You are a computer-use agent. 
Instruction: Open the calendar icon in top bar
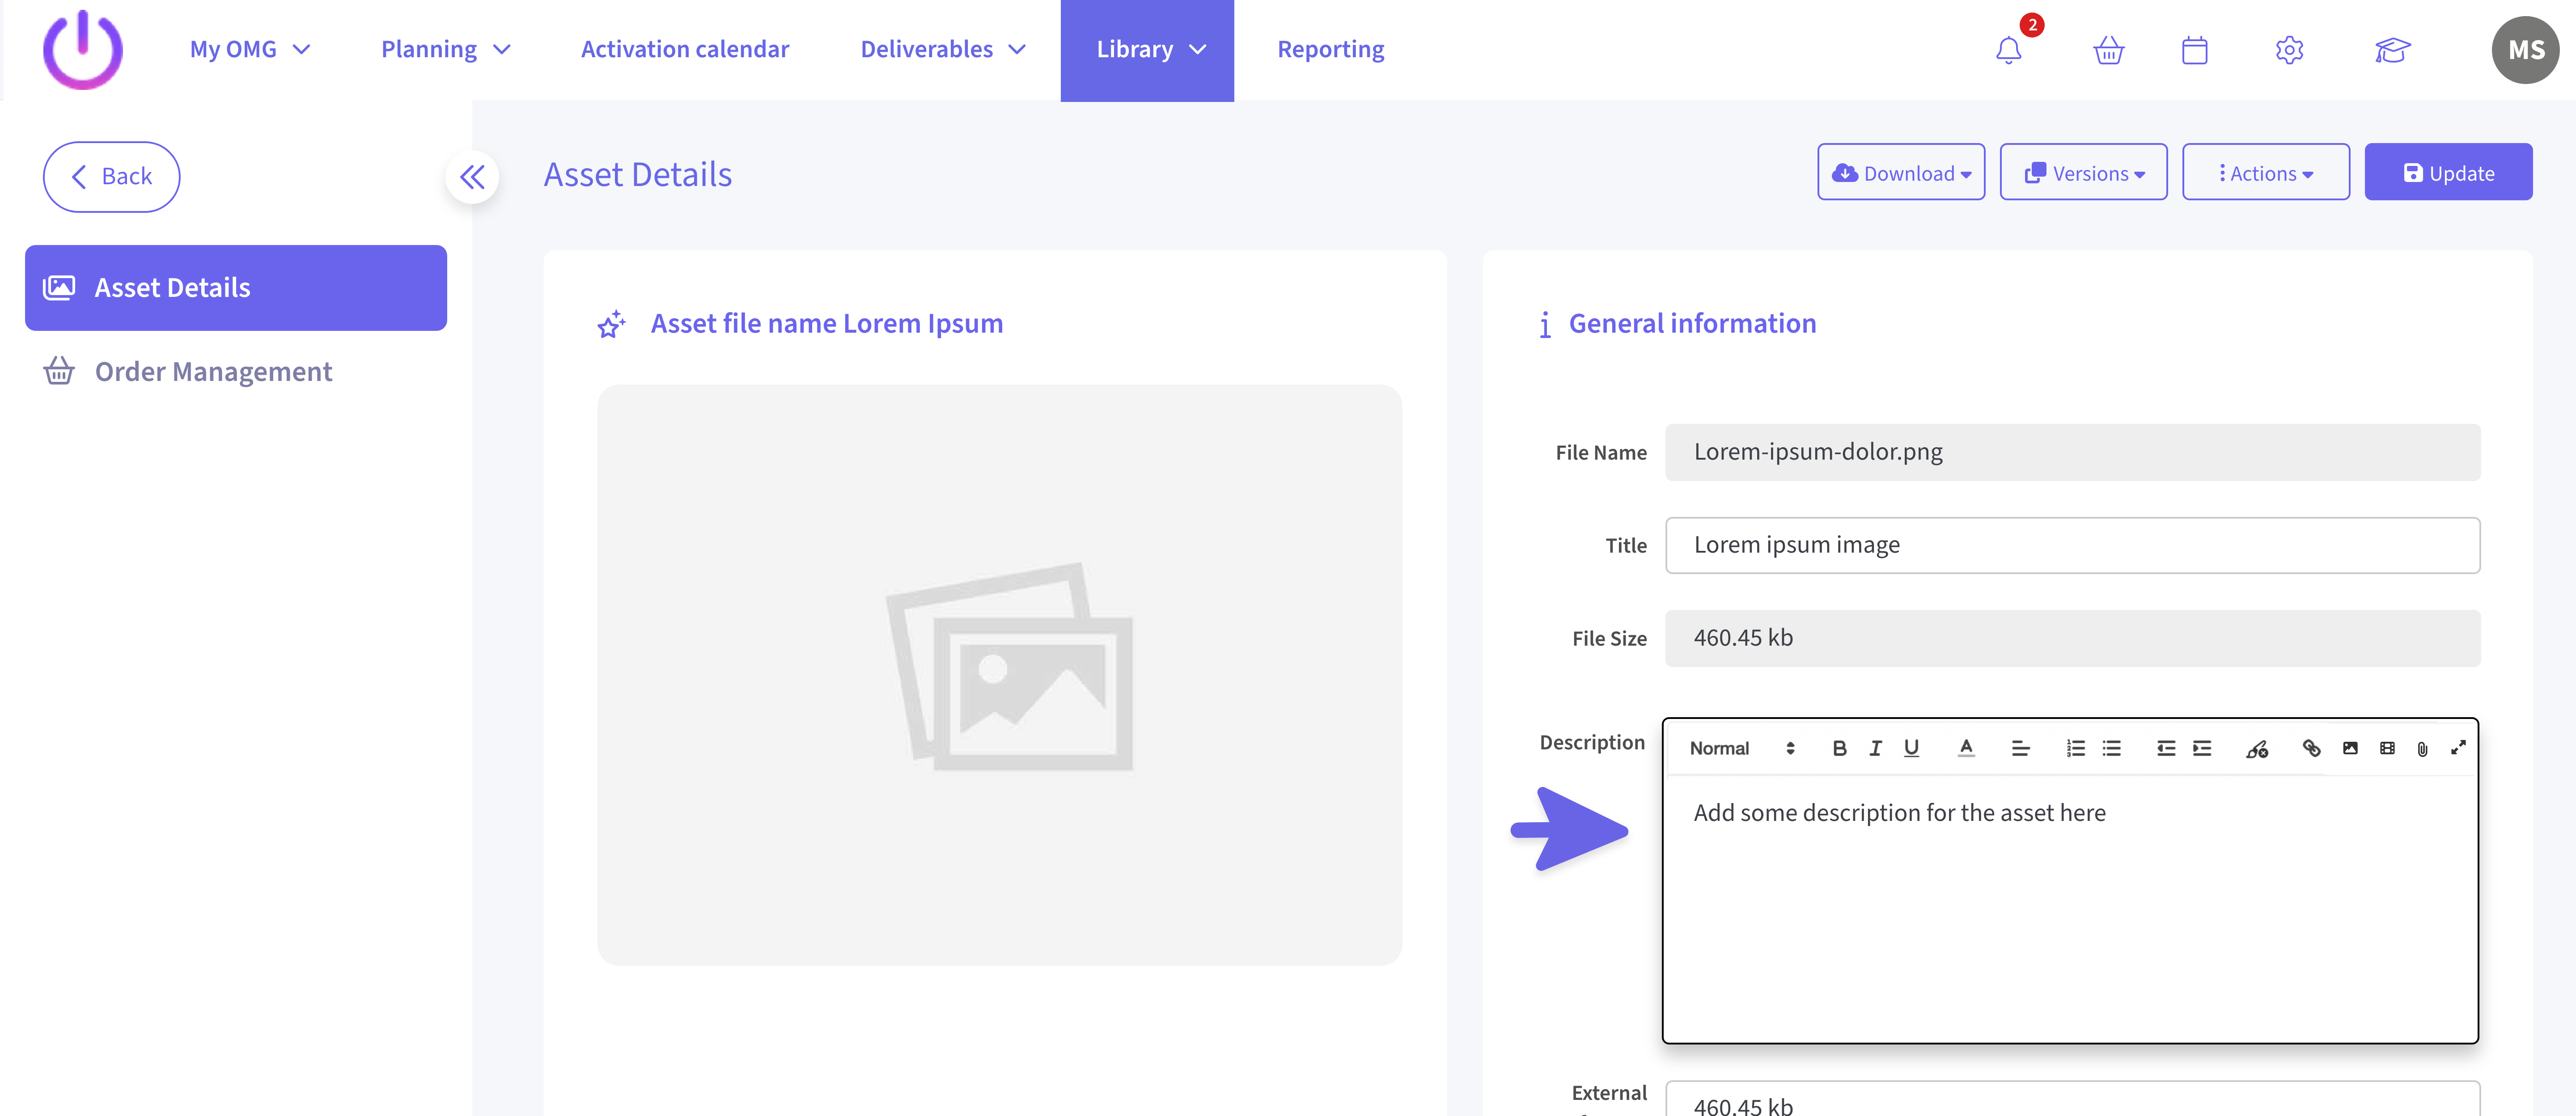click(2194, 50)
